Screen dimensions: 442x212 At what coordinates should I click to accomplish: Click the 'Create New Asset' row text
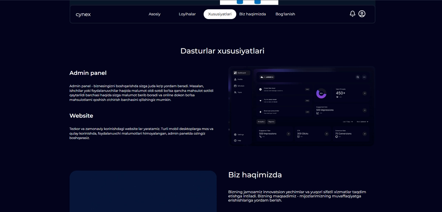pos(270,88)
